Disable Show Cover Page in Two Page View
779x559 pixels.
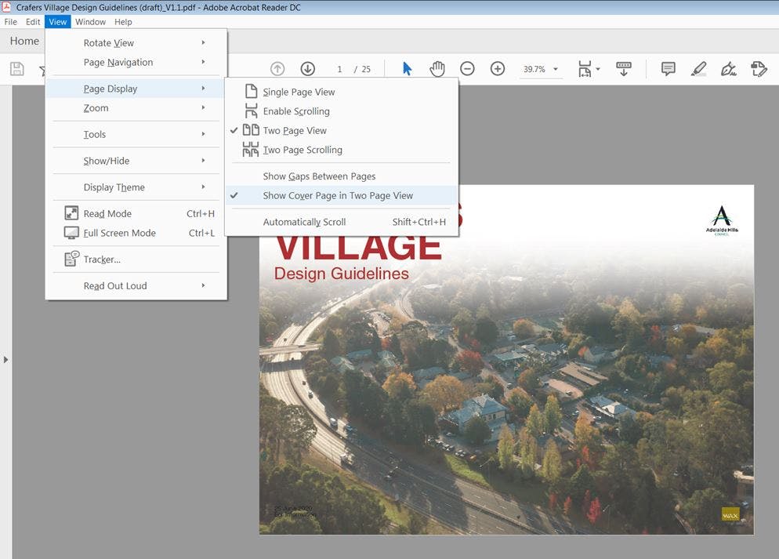[x=337, y=196]
